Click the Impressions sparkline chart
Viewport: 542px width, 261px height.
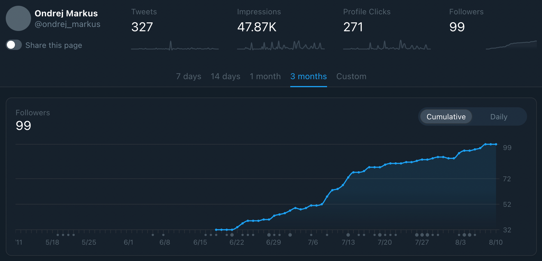(281, 46)
